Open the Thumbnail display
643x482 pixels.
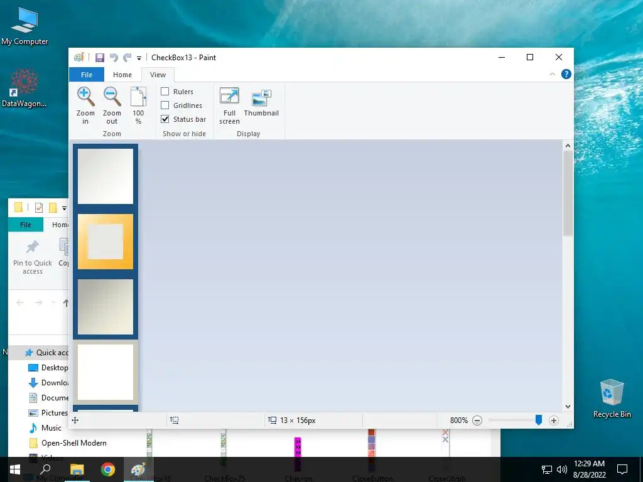(261, 102)
